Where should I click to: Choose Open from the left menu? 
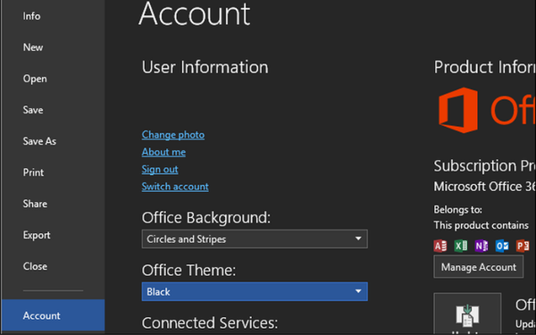[35, 79]
